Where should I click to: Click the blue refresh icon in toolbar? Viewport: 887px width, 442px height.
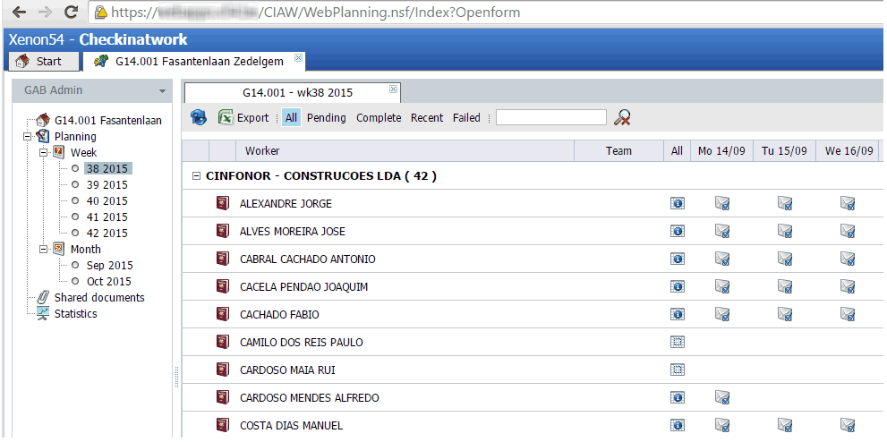tap(199, 118)
